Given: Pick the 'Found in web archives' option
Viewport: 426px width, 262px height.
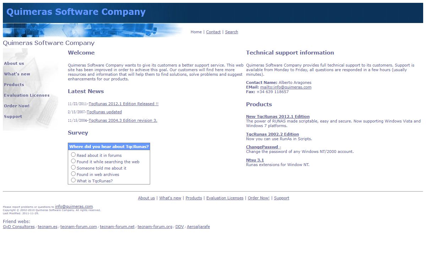Looking at the screenshot, I should click(73, 174).
